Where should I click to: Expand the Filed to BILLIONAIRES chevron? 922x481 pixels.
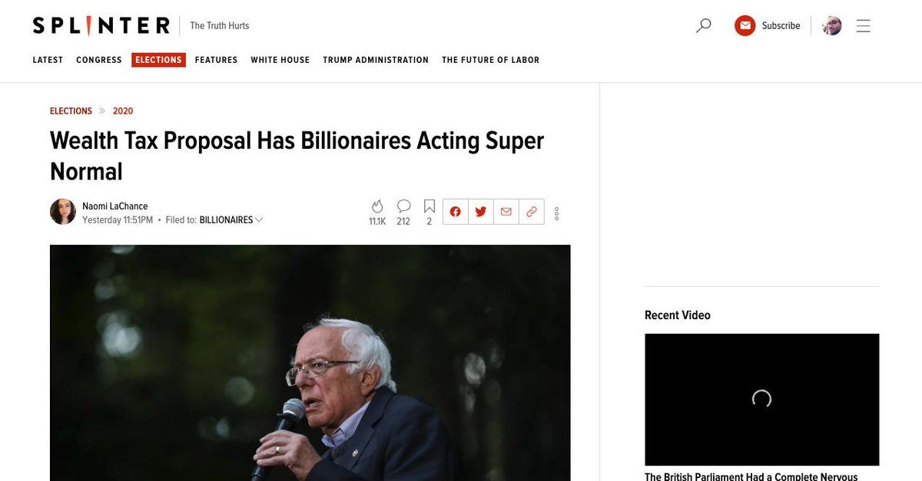click(259, 220)
